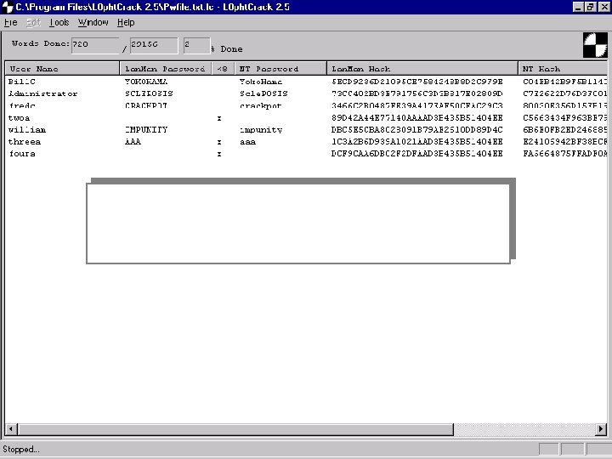Sort by LanMan Password column header

(x=166, y=69)
